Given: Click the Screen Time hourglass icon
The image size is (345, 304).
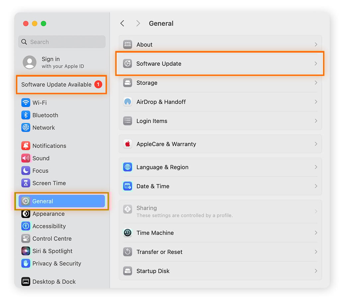Looking at the screenshot, I should tap(26, 183).
